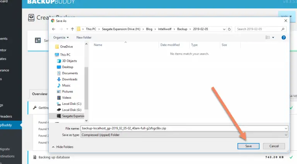Image resolution: width=297 pixels, height=164 pixels.
Task: Click navigation pane scroll down arrow
Action: point(86,121)
